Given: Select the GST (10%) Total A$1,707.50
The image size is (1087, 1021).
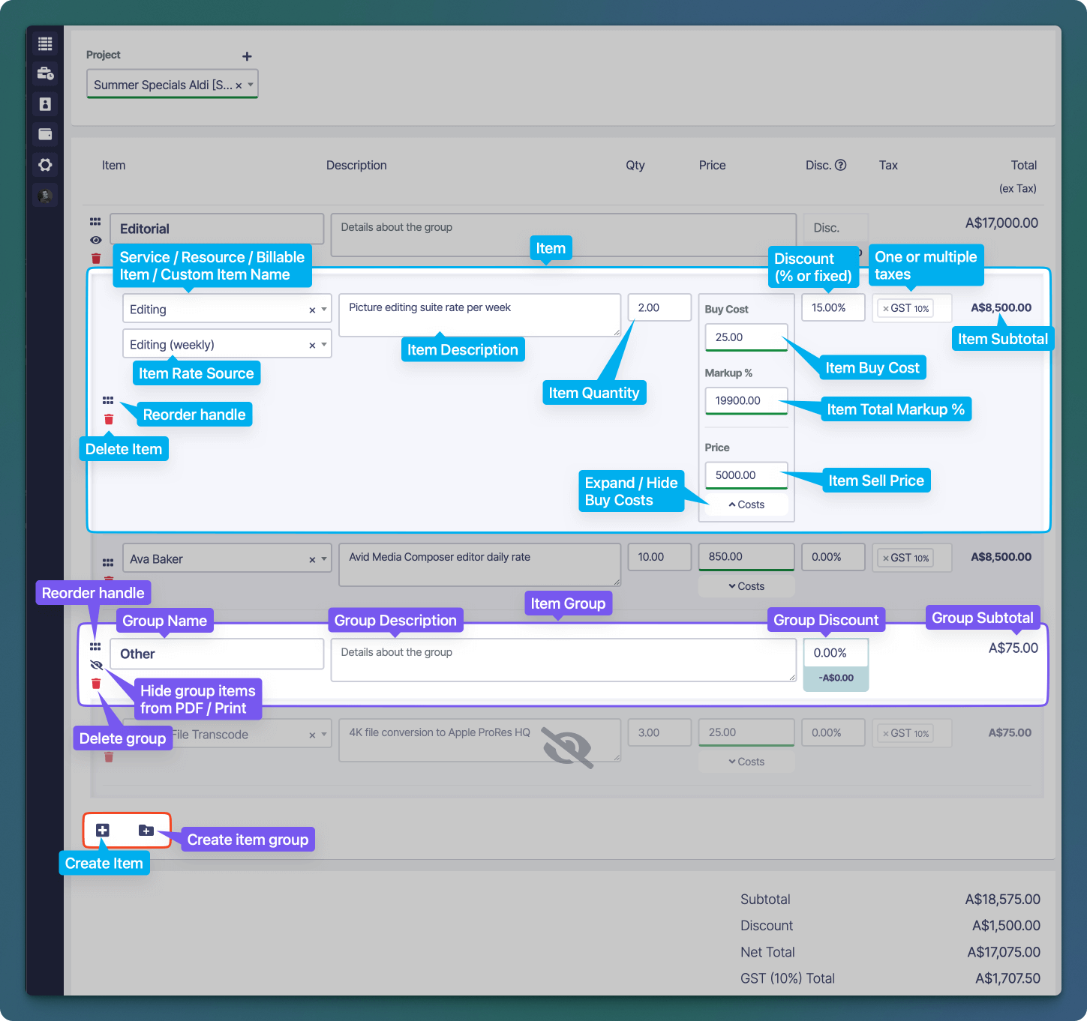Looking at the screenshot, I should (x=1007, y=978).
